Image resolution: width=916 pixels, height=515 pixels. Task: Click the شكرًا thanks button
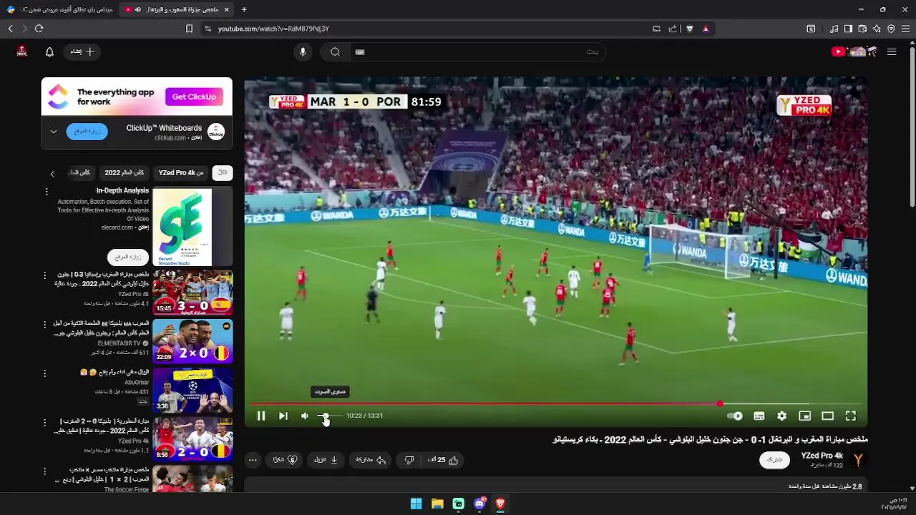click(285, 460)
